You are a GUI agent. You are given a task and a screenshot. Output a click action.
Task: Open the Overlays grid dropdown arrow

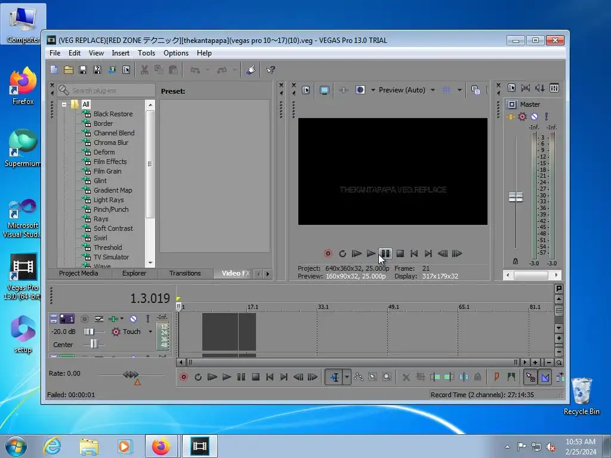pos(460,90)
